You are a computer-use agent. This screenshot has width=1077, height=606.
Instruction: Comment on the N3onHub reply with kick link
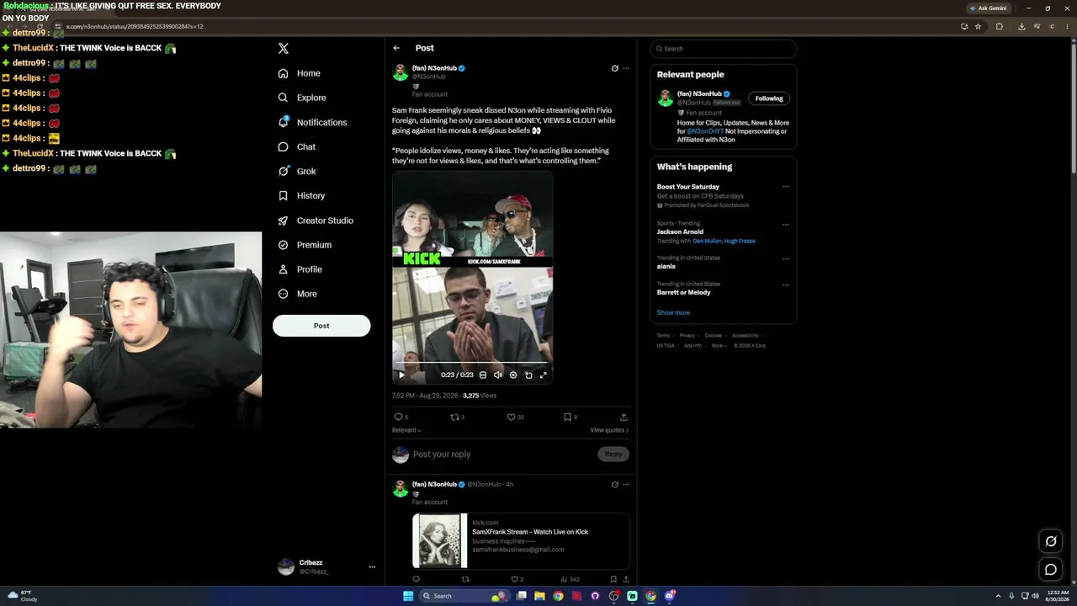[416, 579]
